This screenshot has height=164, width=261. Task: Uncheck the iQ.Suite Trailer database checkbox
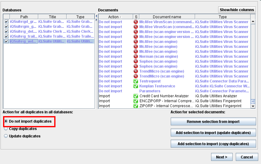coord(6,36)
